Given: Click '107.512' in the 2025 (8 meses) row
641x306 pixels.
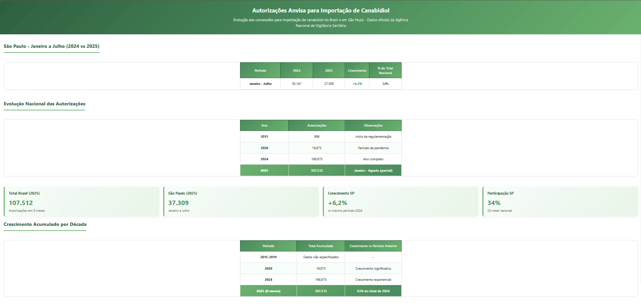Looking at the screenshot, I should (x=321, y=291).
